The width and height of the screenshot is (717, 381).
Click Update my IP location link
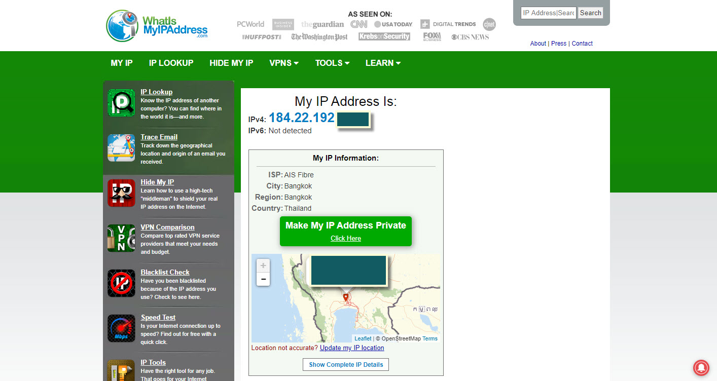coord(352,348)
